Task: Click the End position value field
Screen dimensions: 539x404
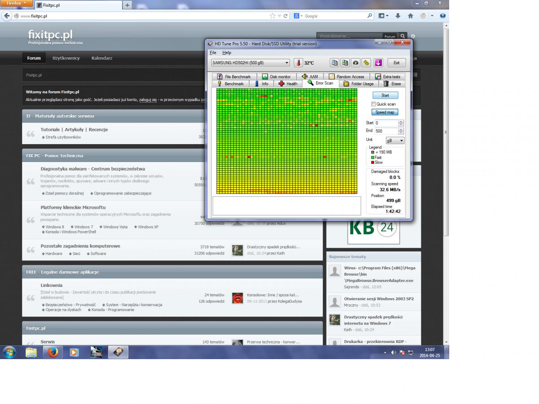Action: 386,131
